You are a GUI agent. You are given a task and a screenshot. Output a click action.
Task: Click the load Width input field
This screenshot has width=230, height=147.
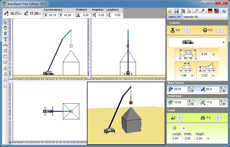pos(189,138)
